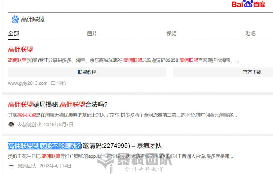The height and width of the screenshot is (174, 273).
Task: Click the 友叔说创业 author name
Action: tap(29, 125)
